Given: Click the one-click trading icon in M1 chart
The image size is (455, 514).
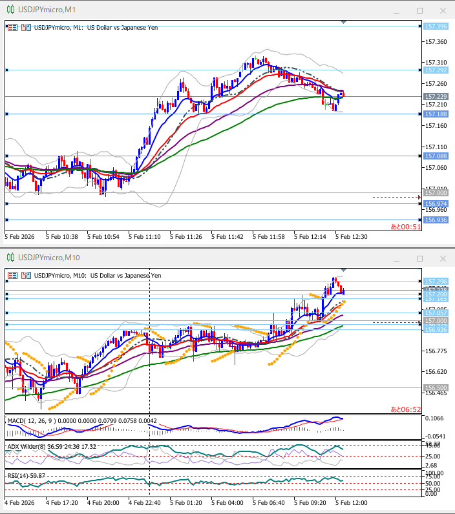Looking at the screenshot, I should coord(13,27).
